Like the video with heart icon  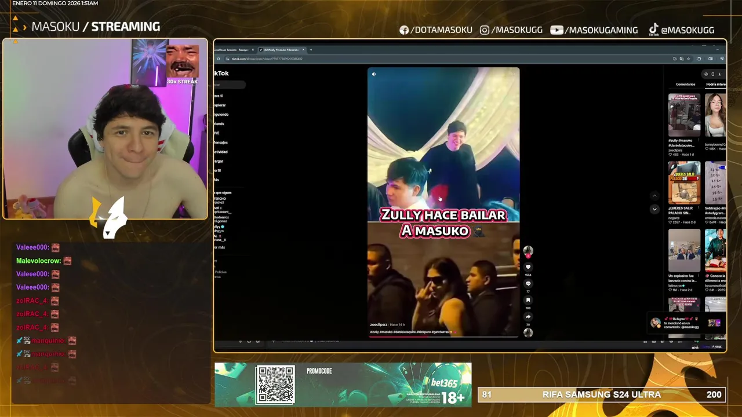click(x=528, y=267)
